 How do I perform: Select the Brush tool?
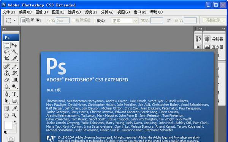pyautogui.click(x=14, y=67)
